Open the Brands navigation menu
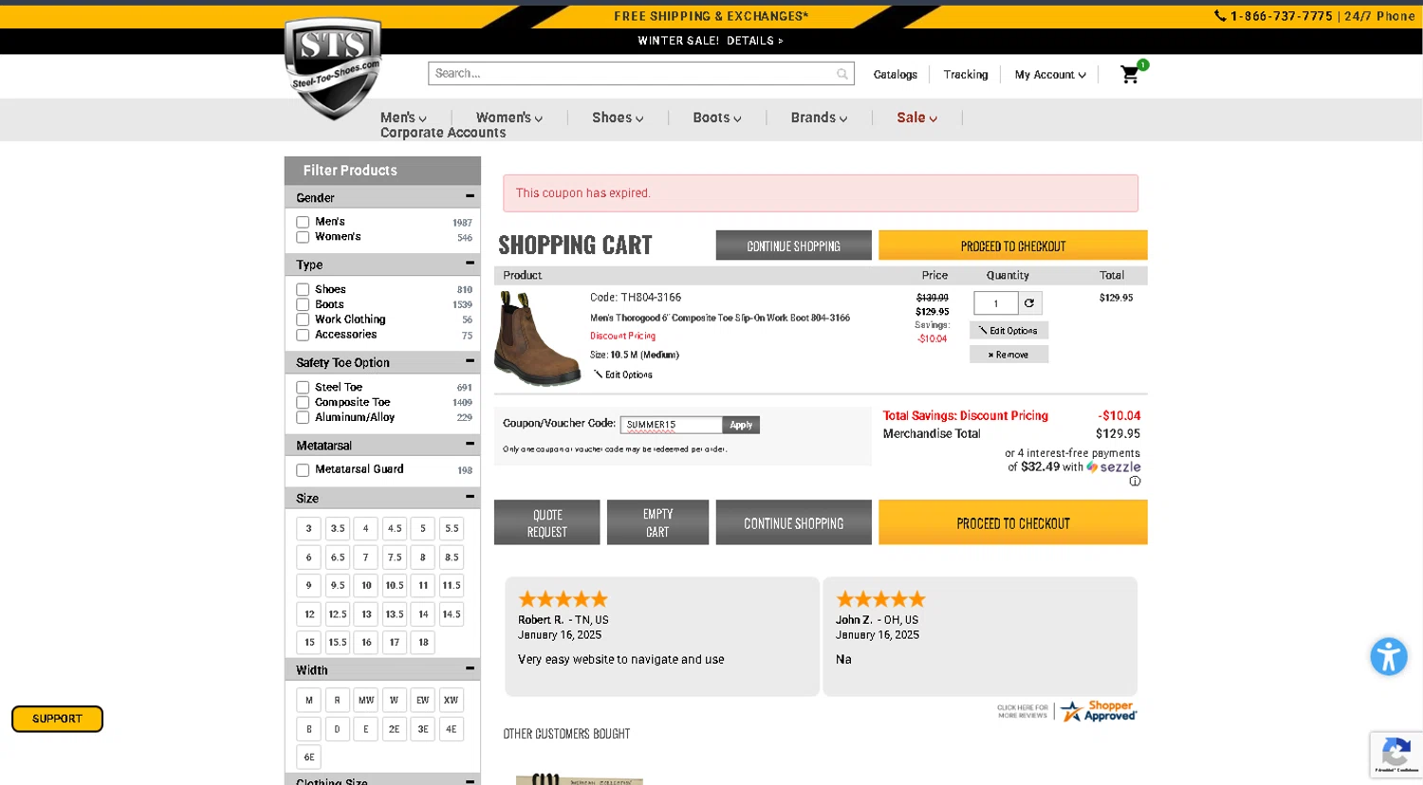 coord(819,118)
